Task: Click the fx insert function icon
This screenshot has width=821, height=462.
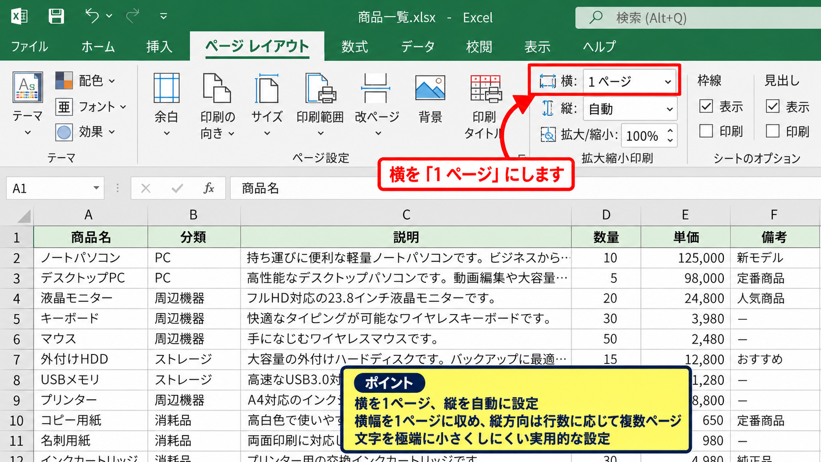Action: pos(209,188)
